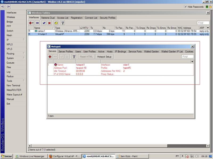The image size is (213, 159).
Task: Switch to Firefox Configurar Virtual AP taskbar item
Action: pos(65,156)
